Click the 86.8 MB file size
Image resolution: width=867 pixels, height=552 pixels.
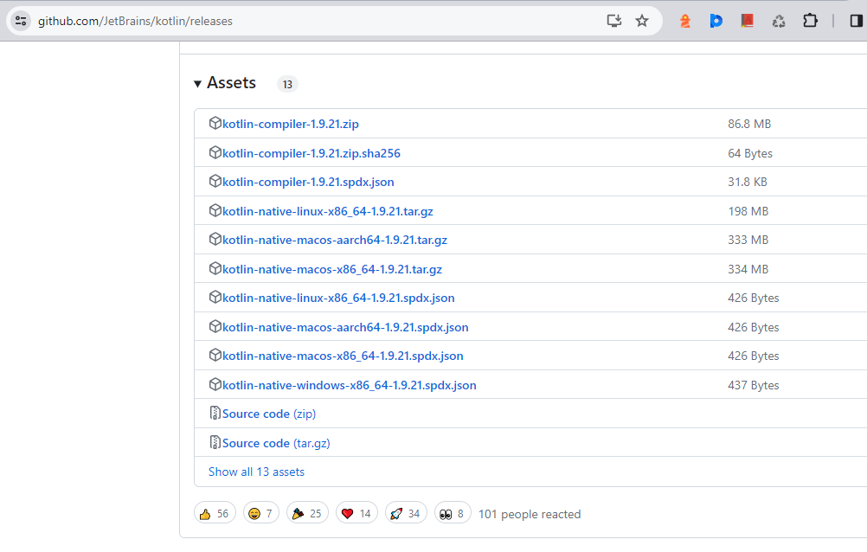[749, 124]
